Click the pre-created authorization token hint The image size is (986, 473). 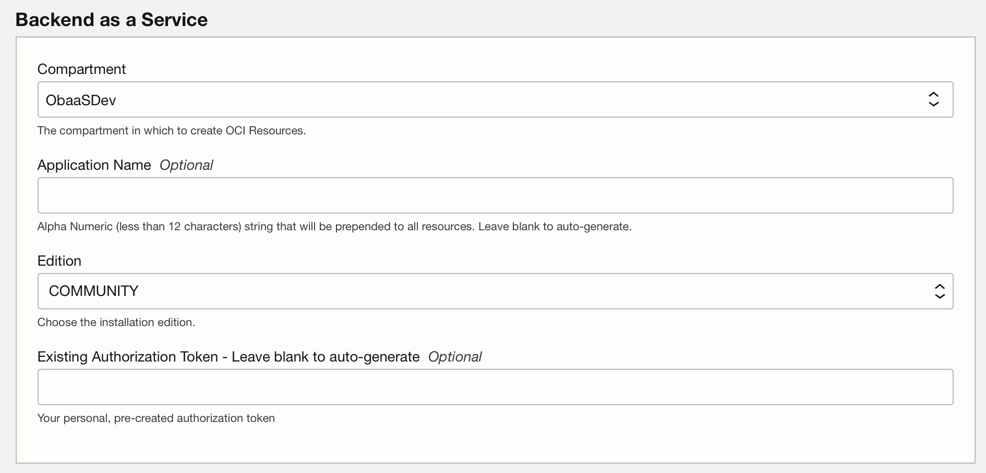tap(155, 418)
